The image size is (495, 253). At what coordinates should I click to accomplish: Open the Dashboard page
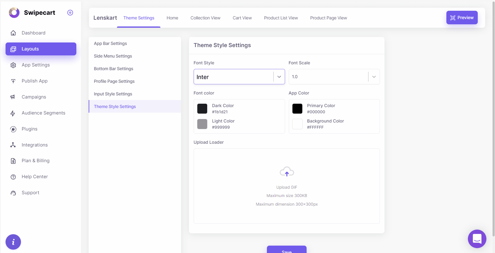tap(41, 33)
